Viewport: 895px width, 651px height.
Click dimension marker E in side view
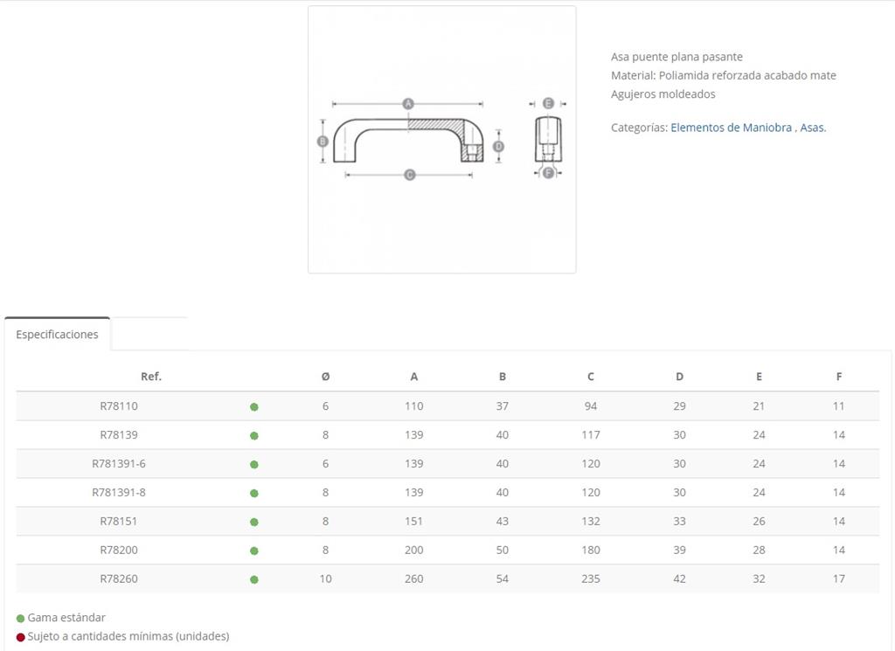548,103
